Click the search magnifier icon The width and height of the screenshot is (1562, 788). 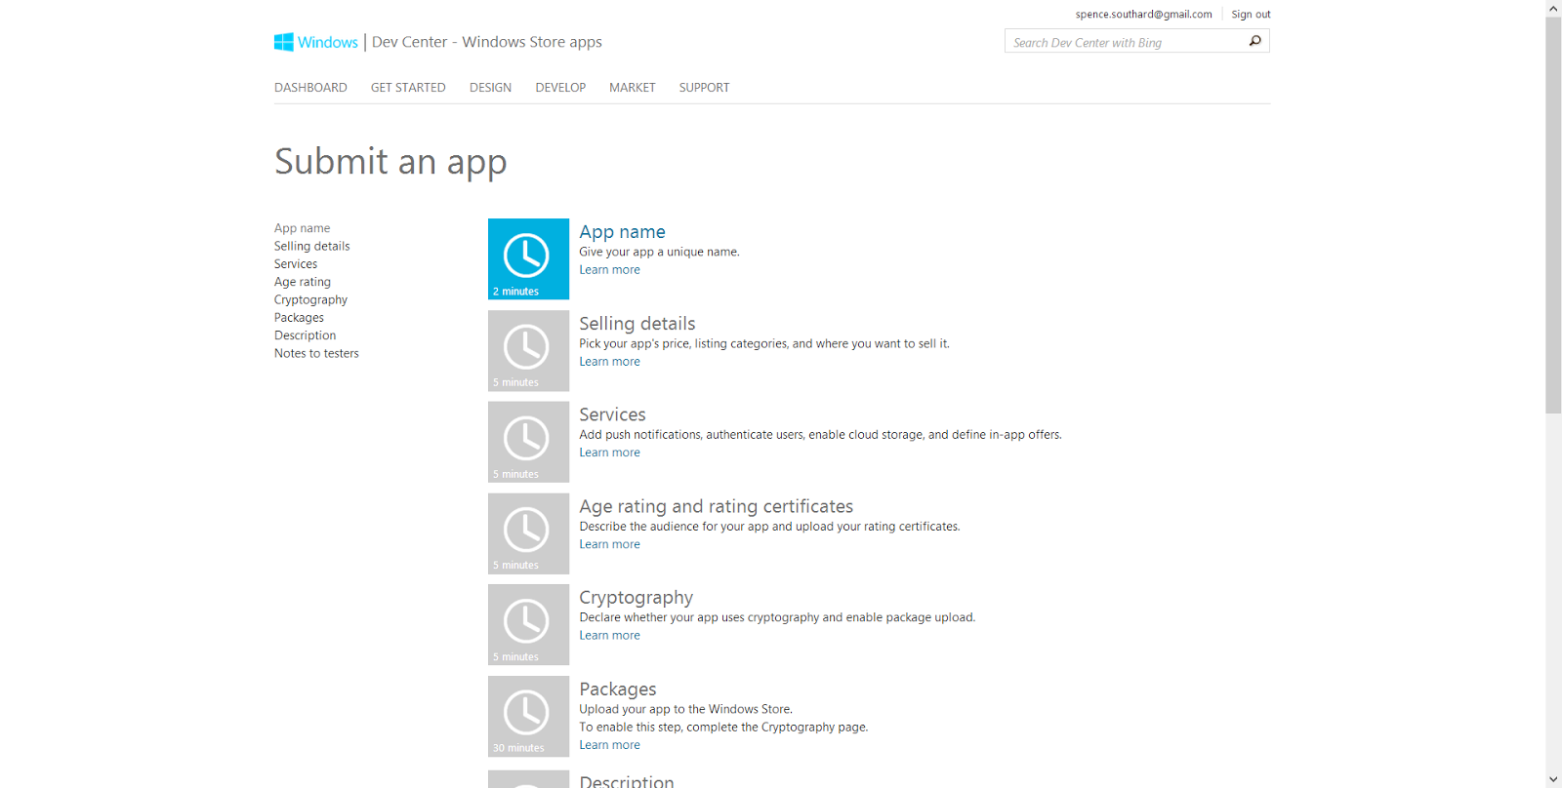(x=1255, y=41)
